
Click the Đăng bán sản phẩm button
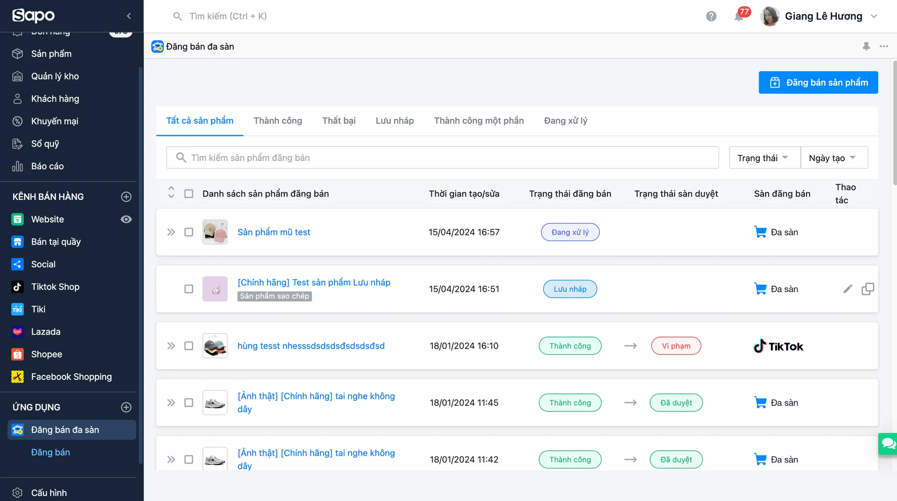click(x=818, y=82)
